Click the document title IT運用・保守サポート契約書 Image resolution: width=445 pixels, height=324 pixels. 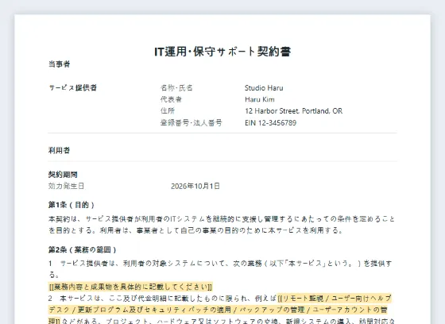222,52
